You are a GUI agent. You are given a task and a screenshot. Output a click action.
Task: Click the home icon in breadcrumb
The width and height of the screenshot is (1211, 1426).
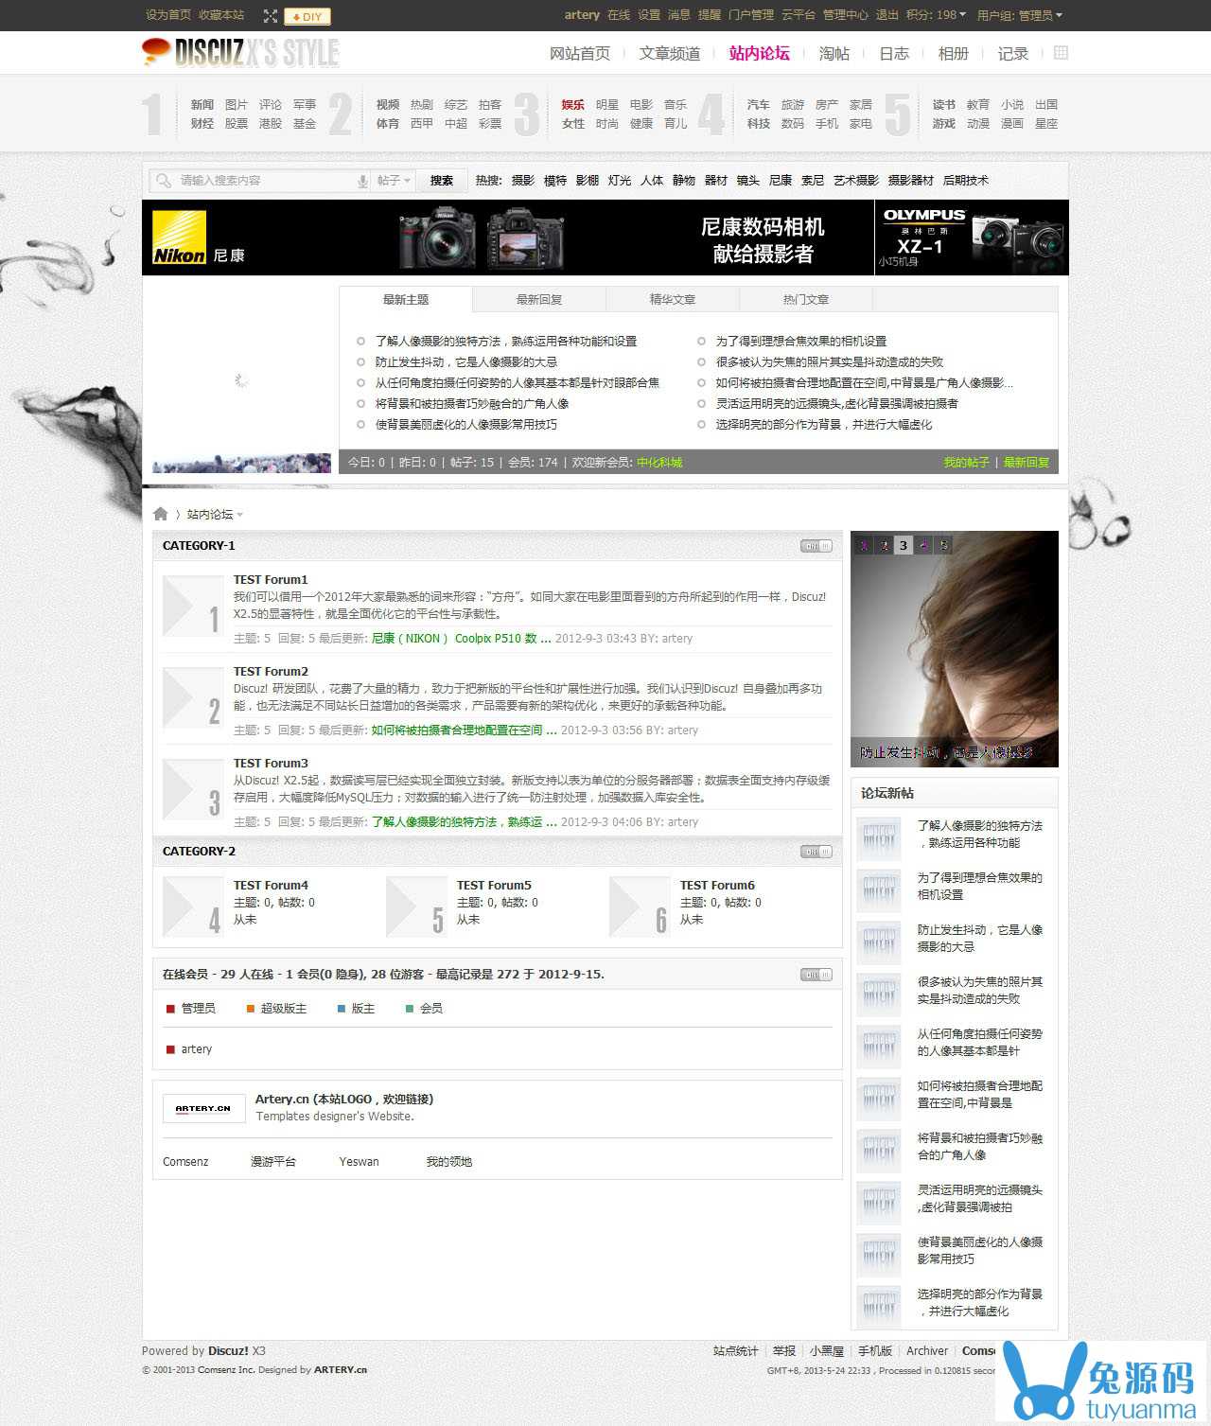click(x=161, y=514)
